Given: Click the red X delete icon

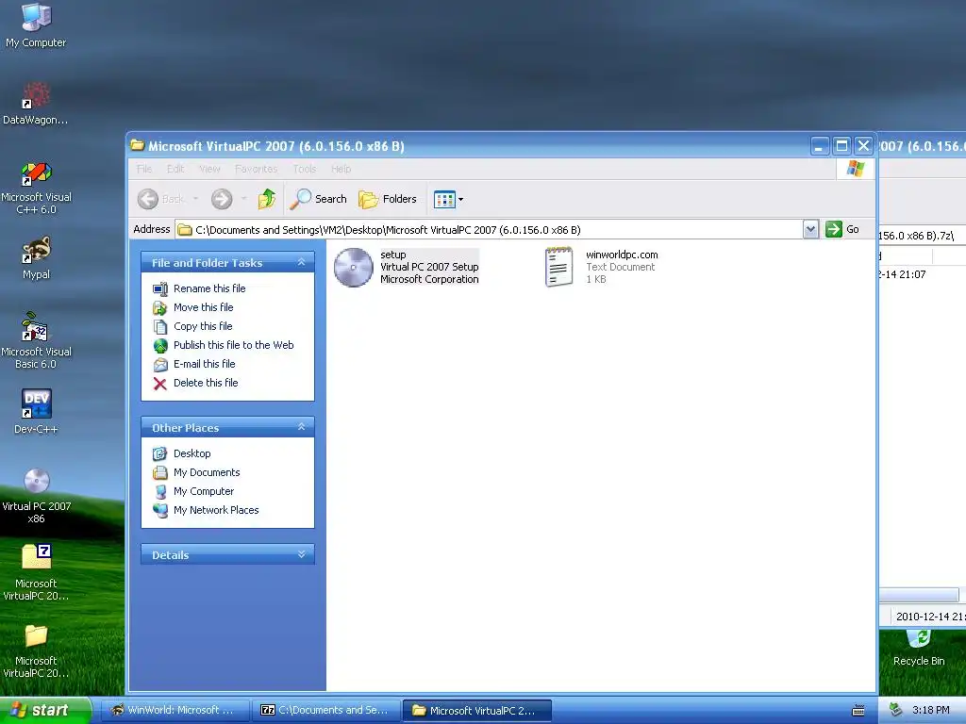Looking at the screenshot, I should point(160,384).
